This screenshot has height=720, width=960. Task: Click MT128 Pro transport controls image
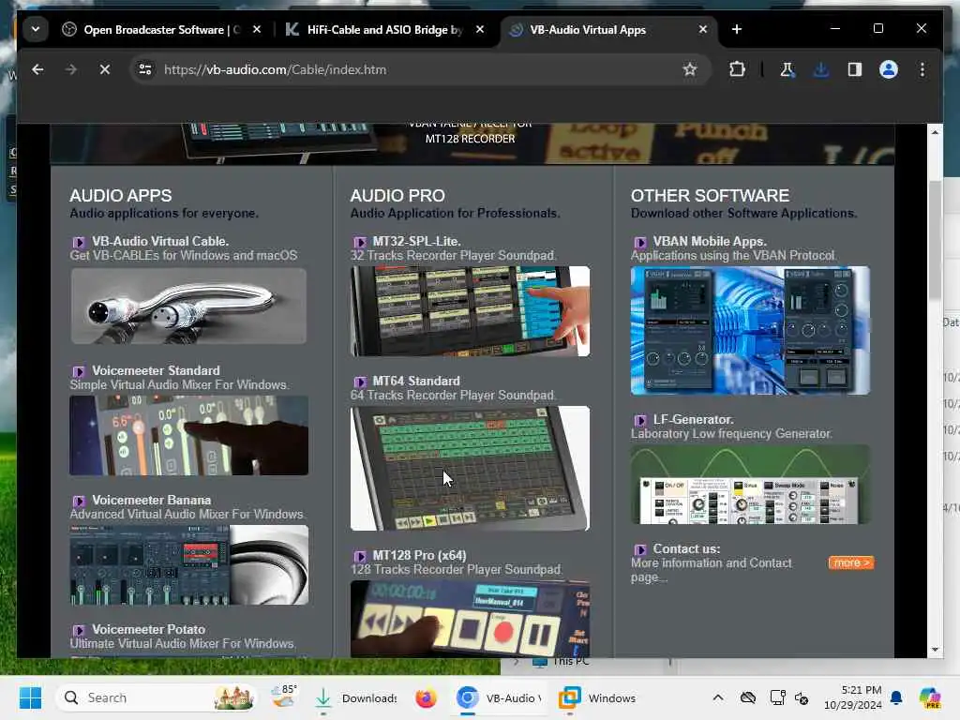[x=471, y=619]
